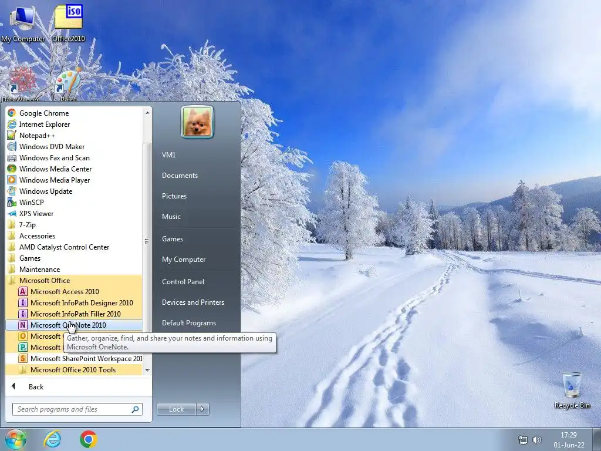Launch Windows Media Center
The height and width of the screenshot is (451, 601).
coord(73,169)
